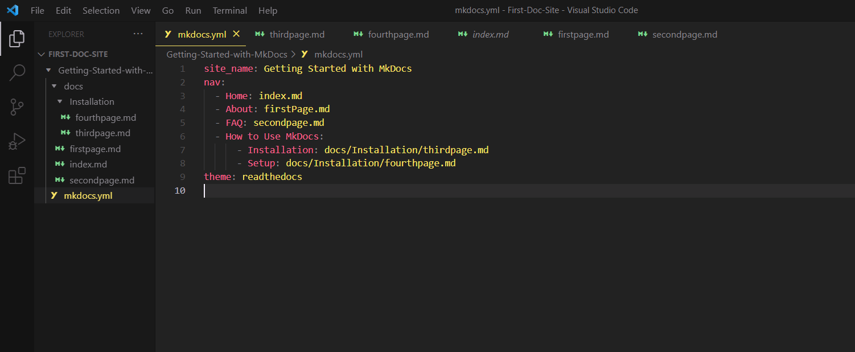Collapse the Installation folder arrow
855x352 pixels.
[60, 101]
